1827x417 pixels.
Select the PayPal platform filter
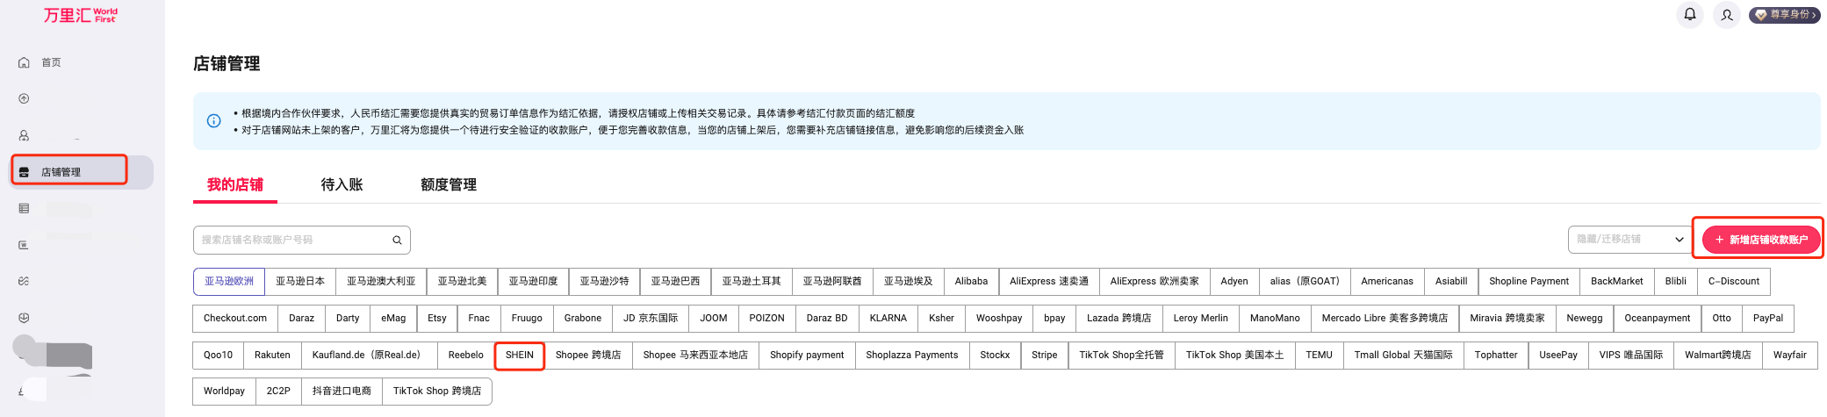1767,318
